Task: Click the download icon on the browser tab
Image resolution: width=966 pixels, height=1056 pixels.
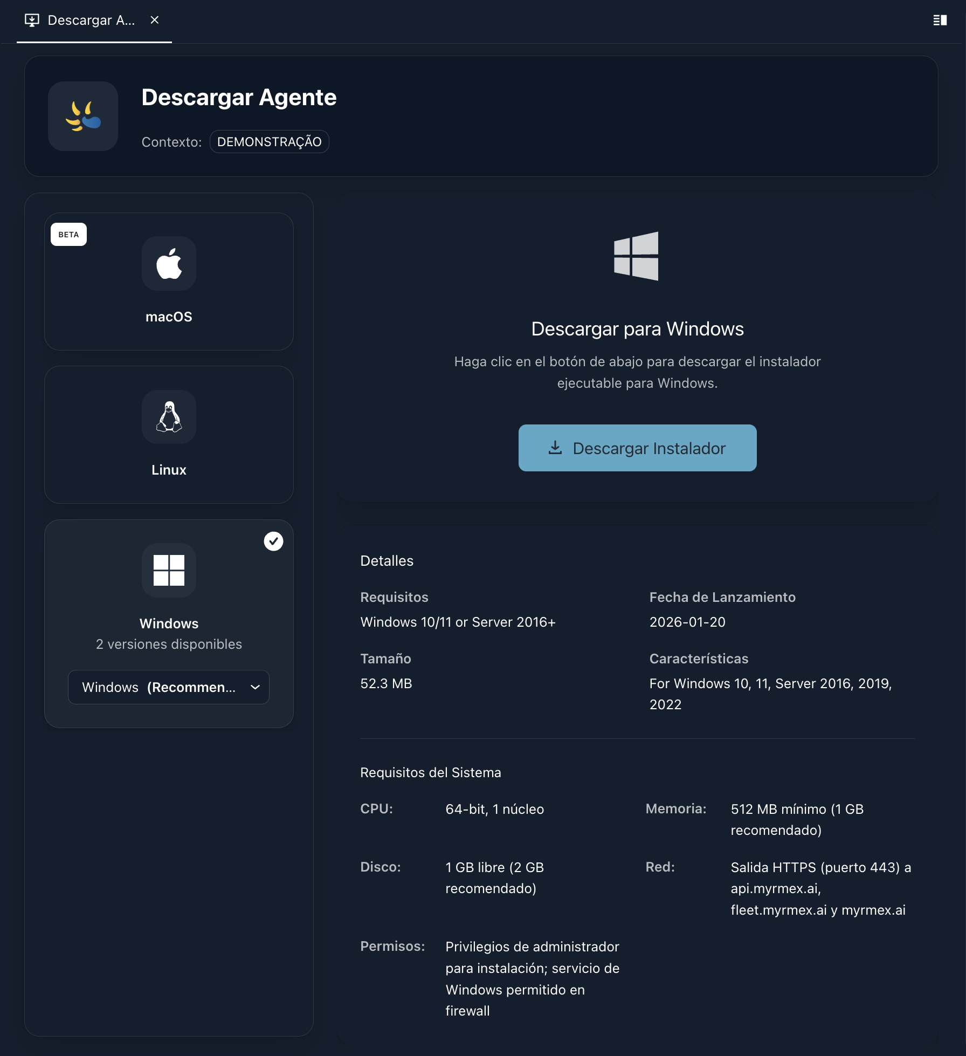Action: tap(32, 20)
